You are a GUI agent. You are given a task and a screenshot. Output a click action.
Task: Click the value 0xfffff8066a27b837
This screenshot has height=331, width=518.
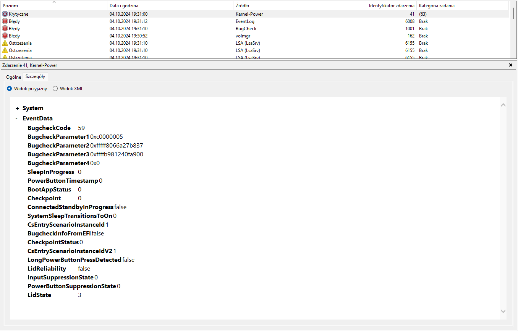click(117, 146)
